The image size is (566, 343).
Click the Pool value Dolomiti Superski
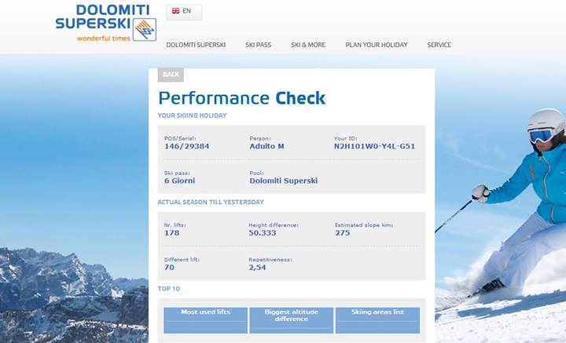tap(283, 181)
